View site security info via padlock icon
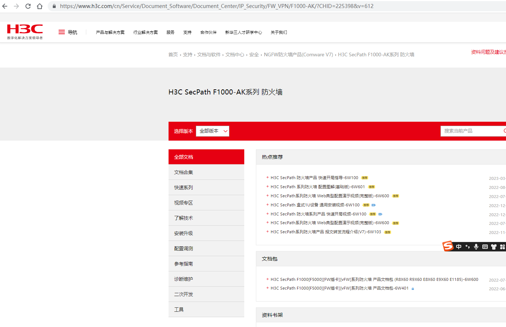The image size is (506, 327). [54, 6]
